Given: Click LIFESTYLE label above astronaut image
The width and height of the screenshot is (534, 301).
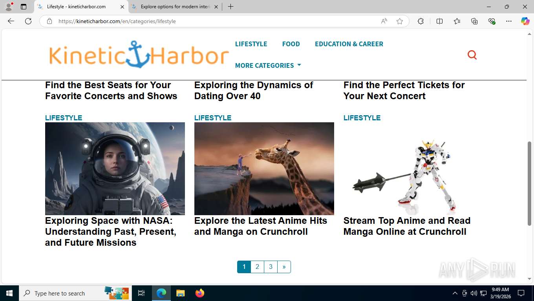Looking at the screenshot, I should coord(64,118).
